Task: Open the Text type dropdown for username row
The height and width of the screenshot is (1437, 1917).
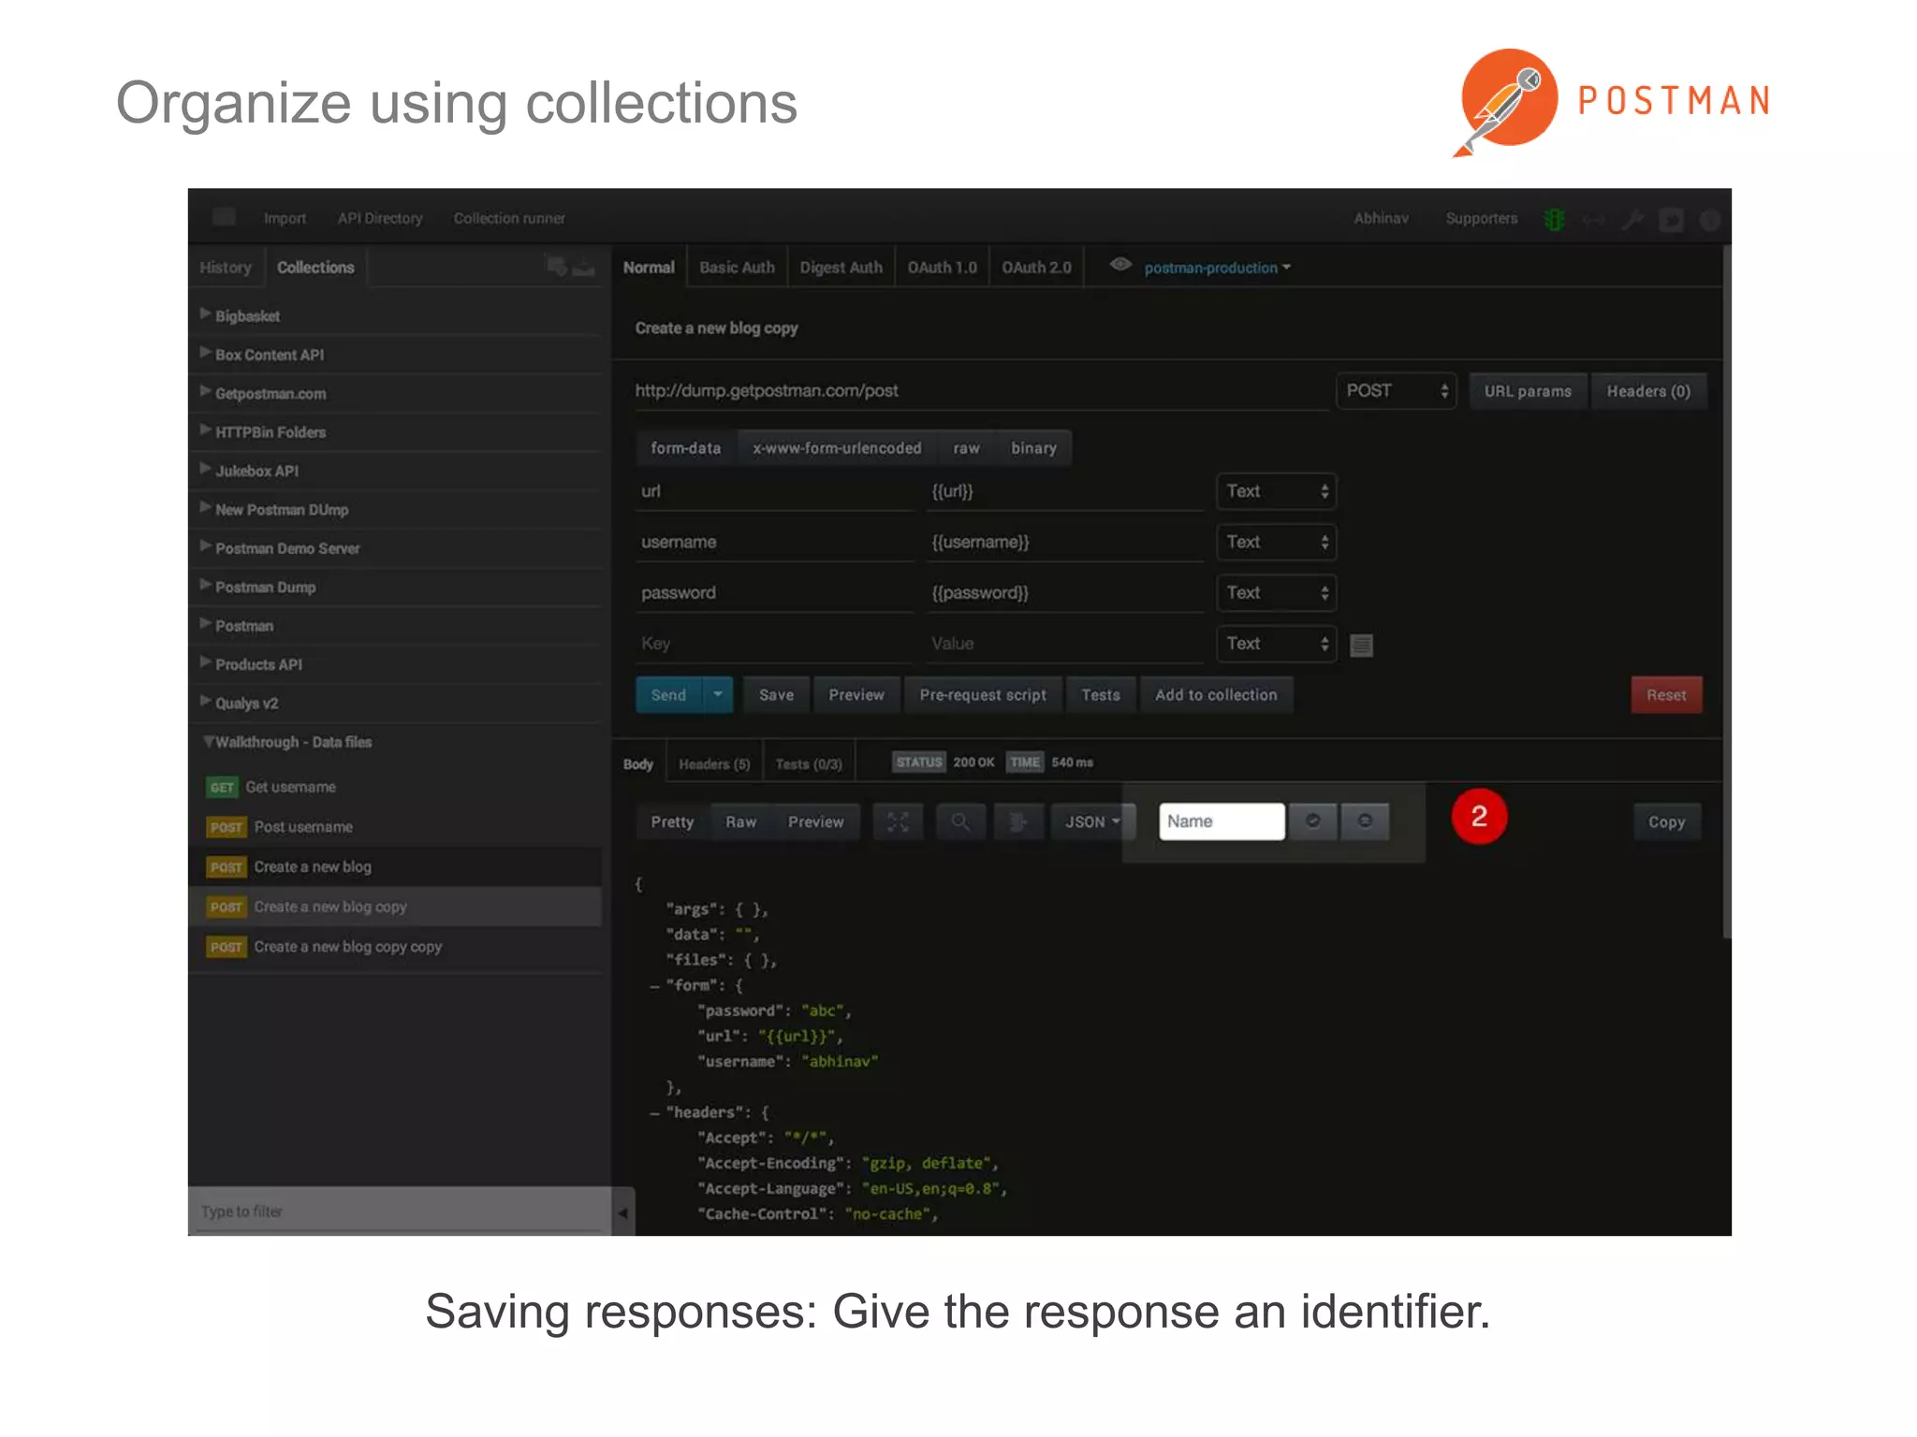Action: click(x=1277, y=542)
